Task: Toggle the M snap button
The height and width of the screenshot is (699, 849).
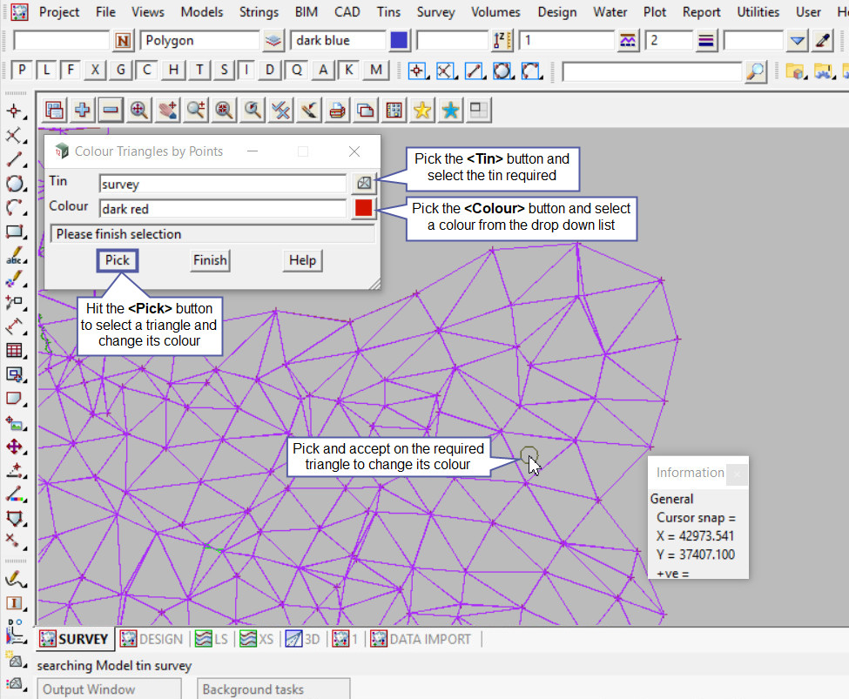Action: [375, 71]
